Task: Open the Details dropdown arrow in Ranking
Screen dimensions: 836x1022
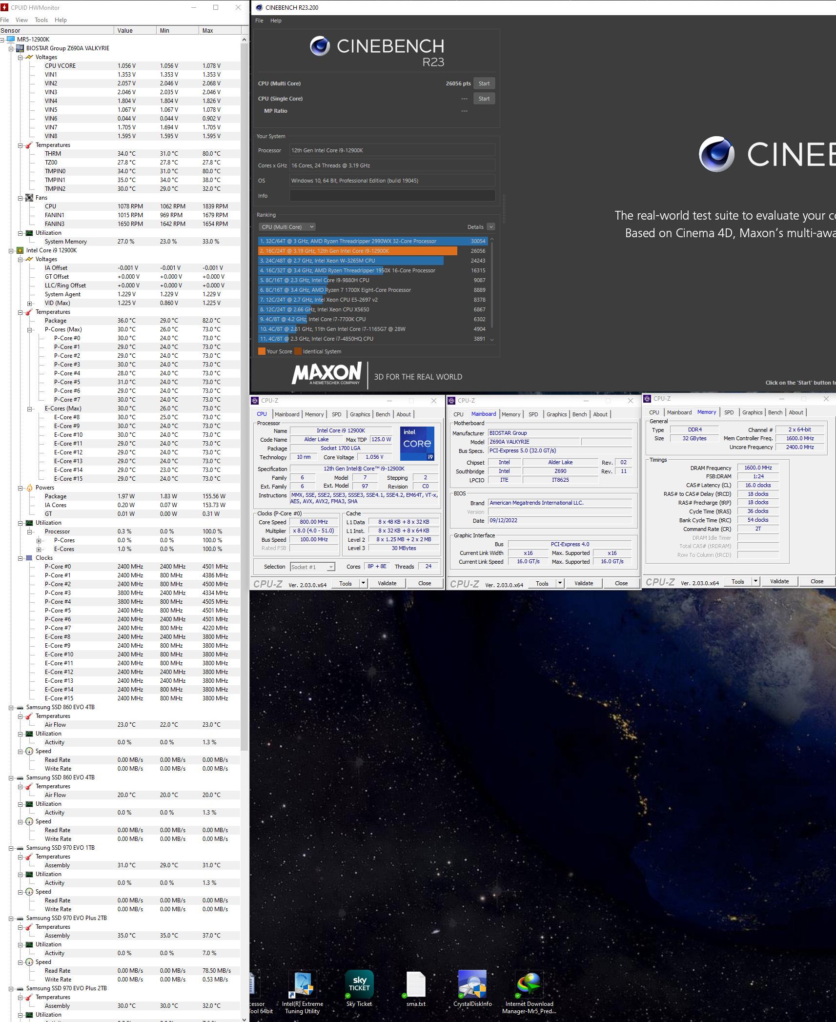Action: tap(491, 227)
